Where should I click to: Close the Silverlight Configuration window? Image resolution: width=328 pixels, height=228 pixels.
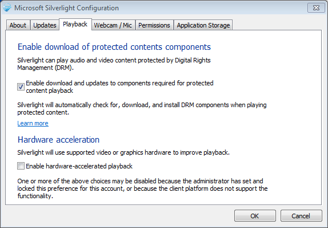[x=316, y=8]
